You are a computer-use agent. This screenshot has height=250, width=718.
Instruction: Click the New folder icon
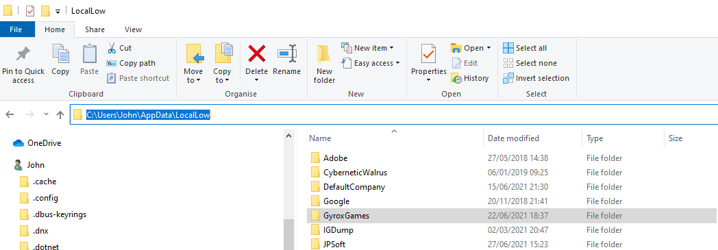point(324,55)
